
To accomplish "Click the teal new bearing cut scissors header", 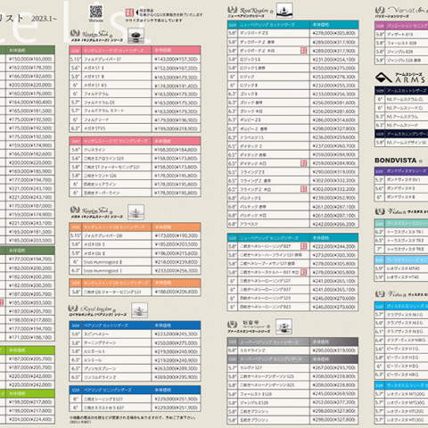I will click(x=293, y=25).
